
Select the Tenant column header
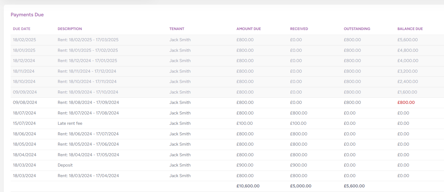pos(177,29)
